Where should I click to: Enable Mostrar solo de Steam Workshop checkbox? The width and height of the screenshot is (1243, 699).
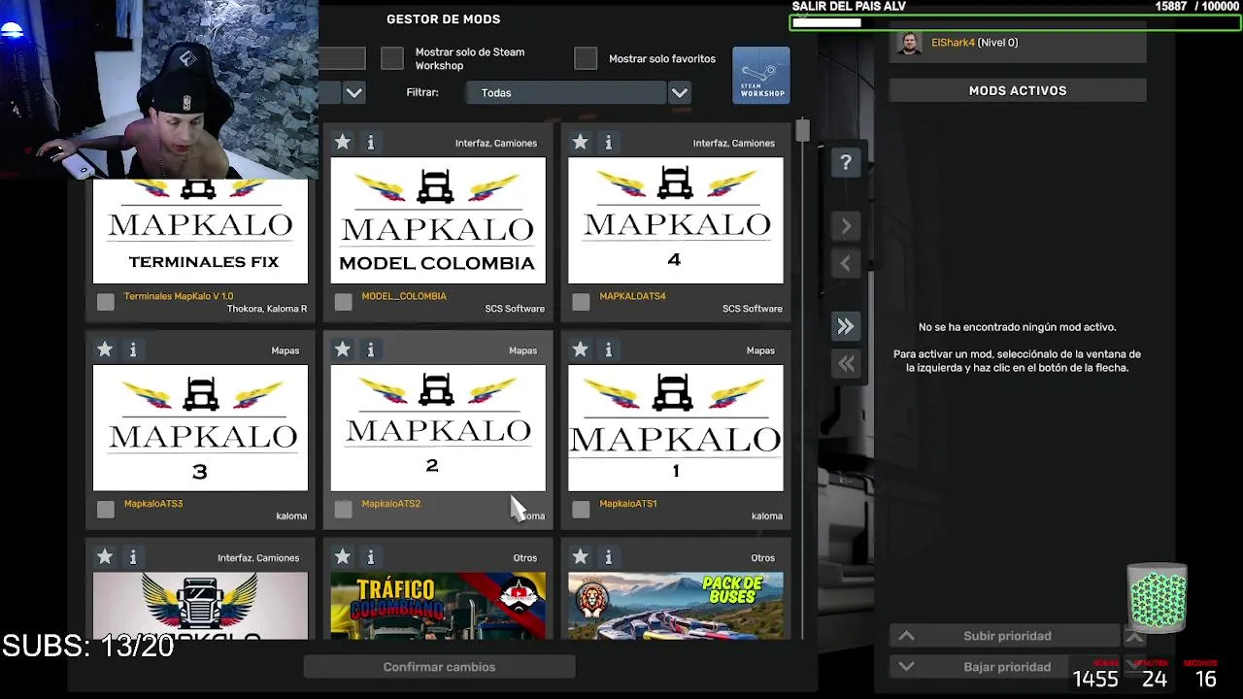click(x=392, y=58)
